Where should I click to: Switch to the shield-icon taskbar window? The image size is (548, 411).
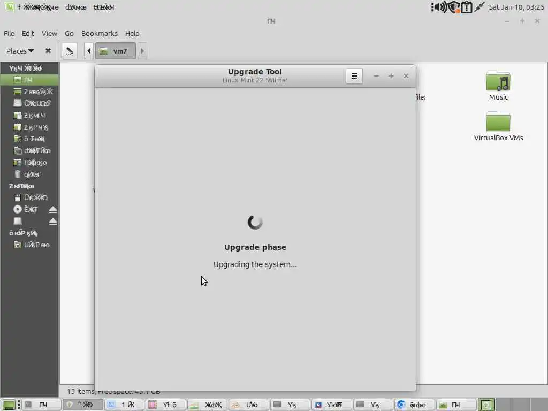click(x=82, y=405)
